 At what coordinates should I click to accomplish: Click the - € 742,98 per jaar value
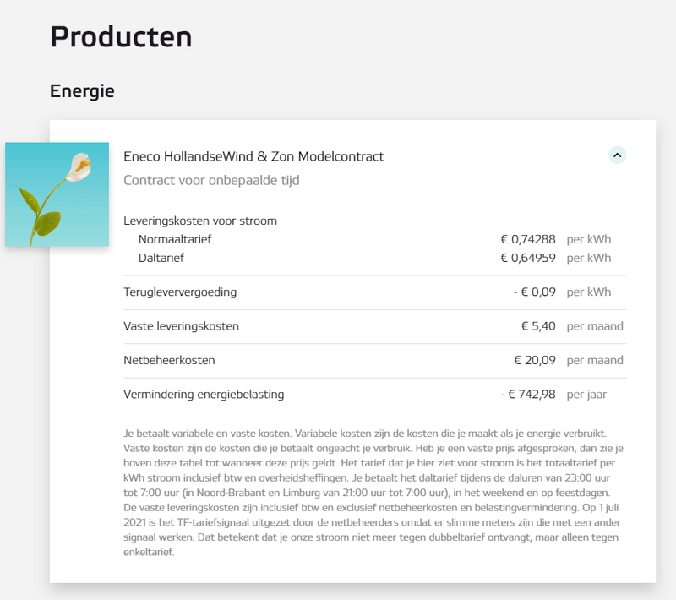click(x=527, y=394)
